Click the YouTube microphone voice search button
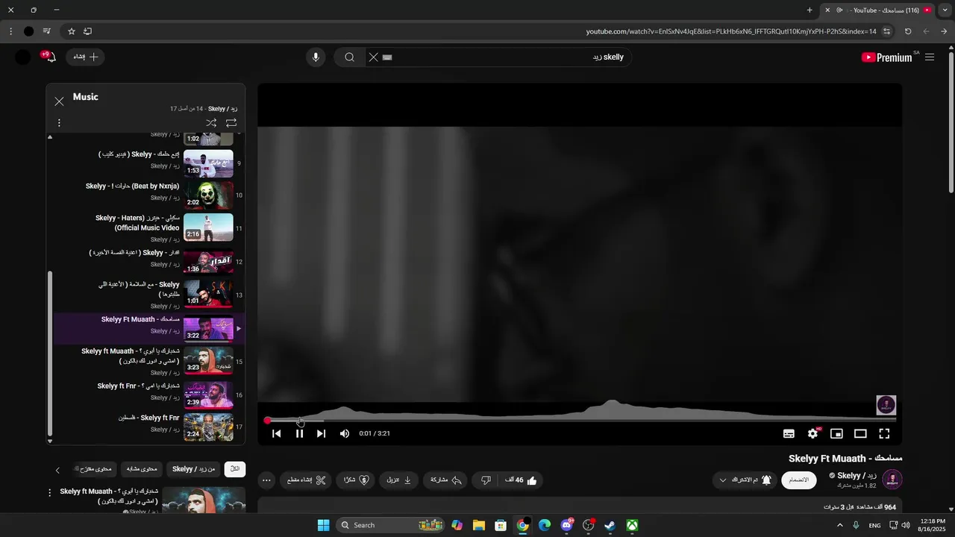955x537 pixels. pyautogui.click(x=316, y=57)
